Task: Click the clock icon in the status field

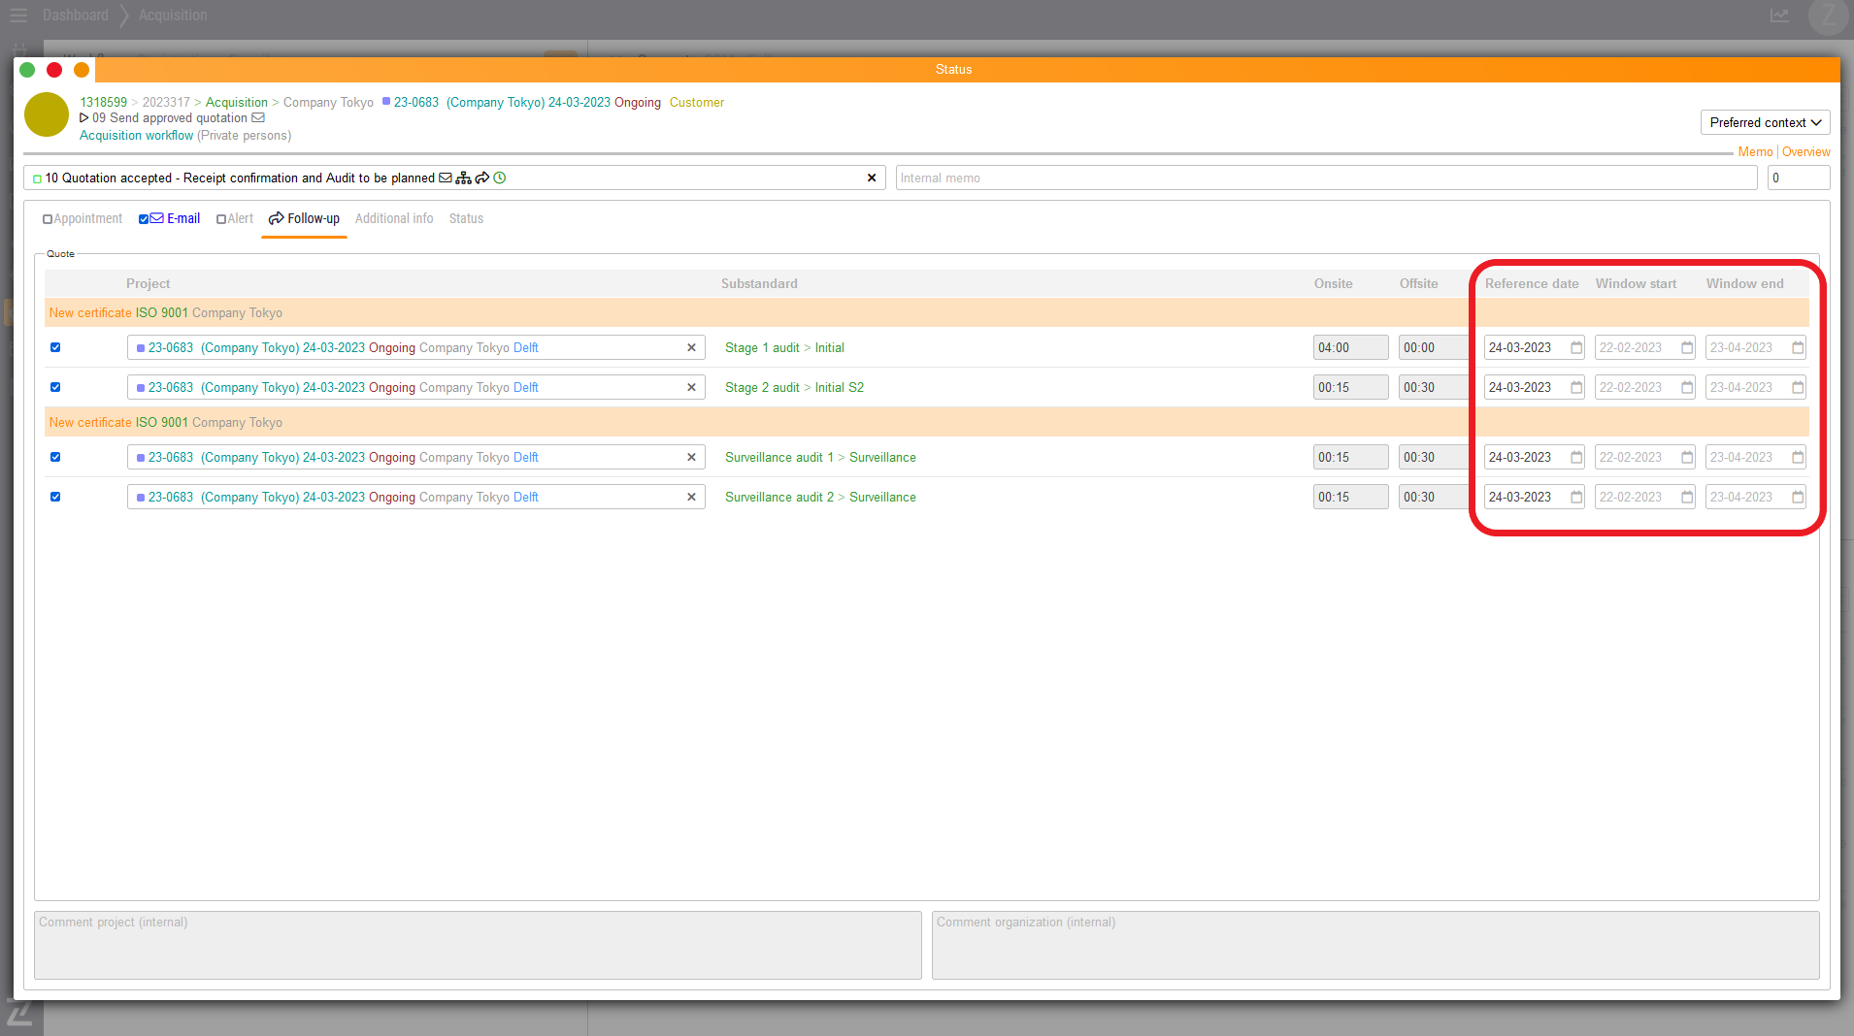Action: click(x=500, y=178)
